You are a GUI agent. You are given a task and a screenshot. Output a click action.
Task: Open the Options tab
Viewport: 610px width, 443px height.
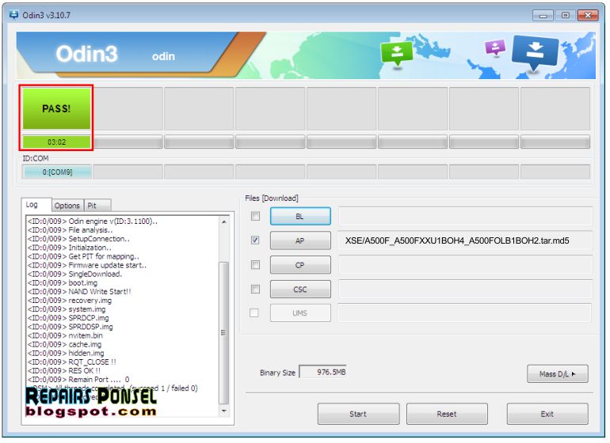pyautogui.click(x=67, y=206)
